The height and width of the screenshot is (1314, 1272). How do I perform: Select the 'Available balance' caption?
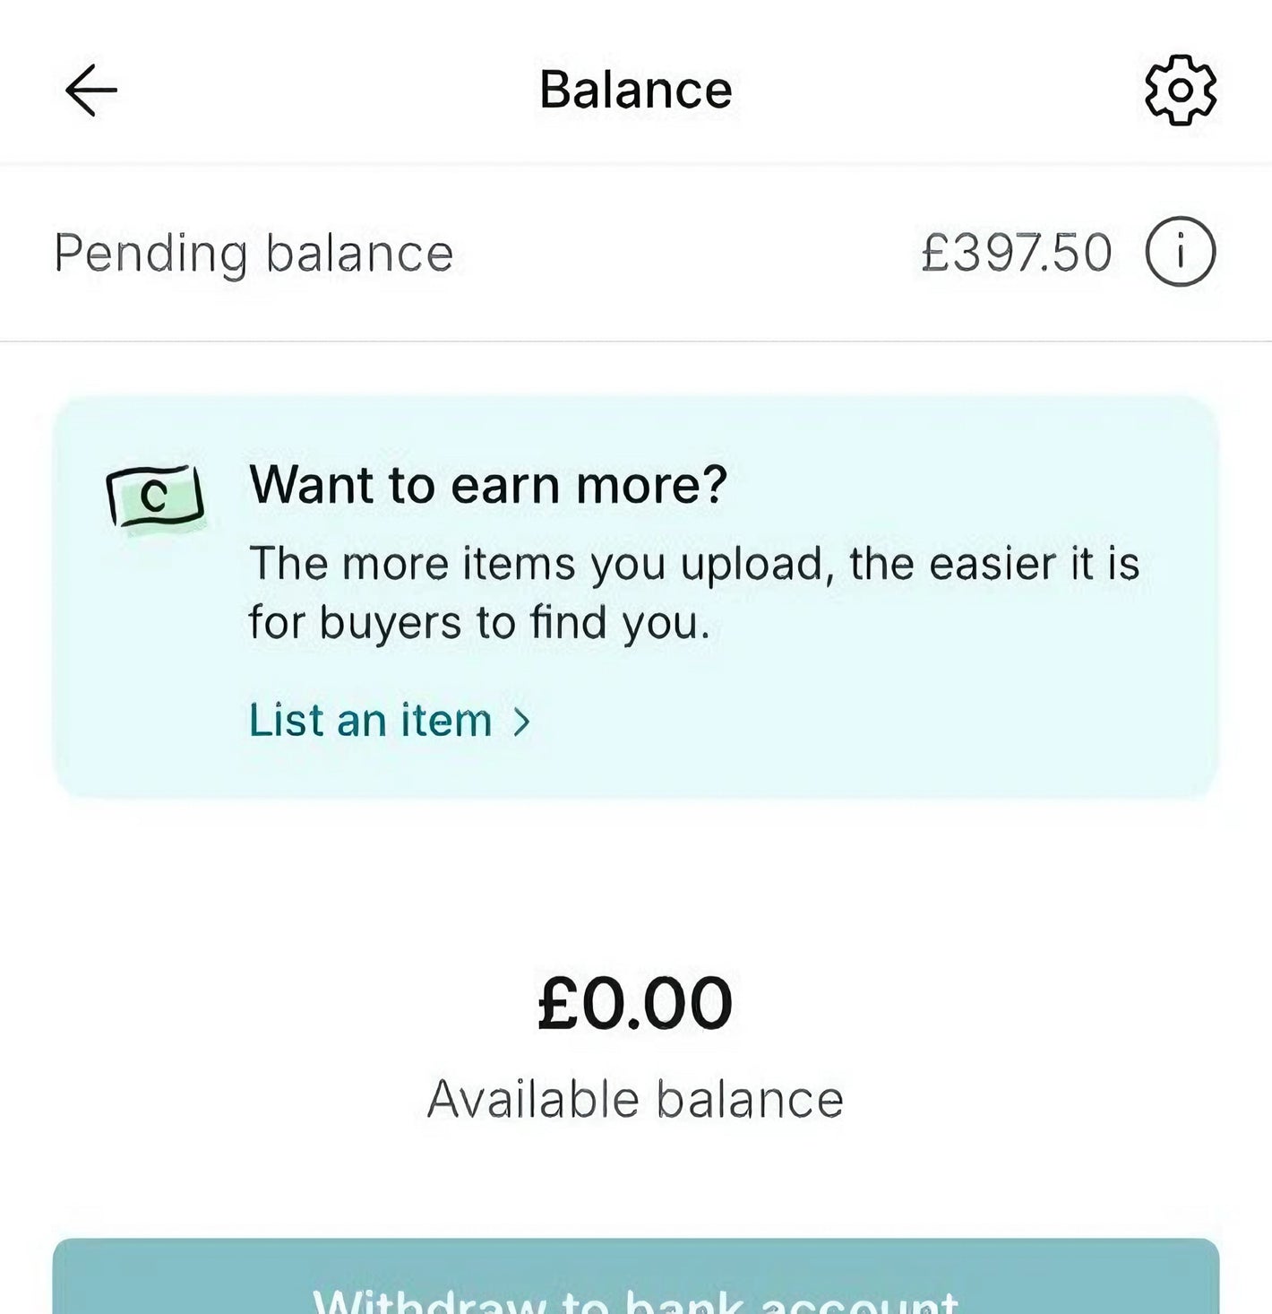coord(635,1099)
